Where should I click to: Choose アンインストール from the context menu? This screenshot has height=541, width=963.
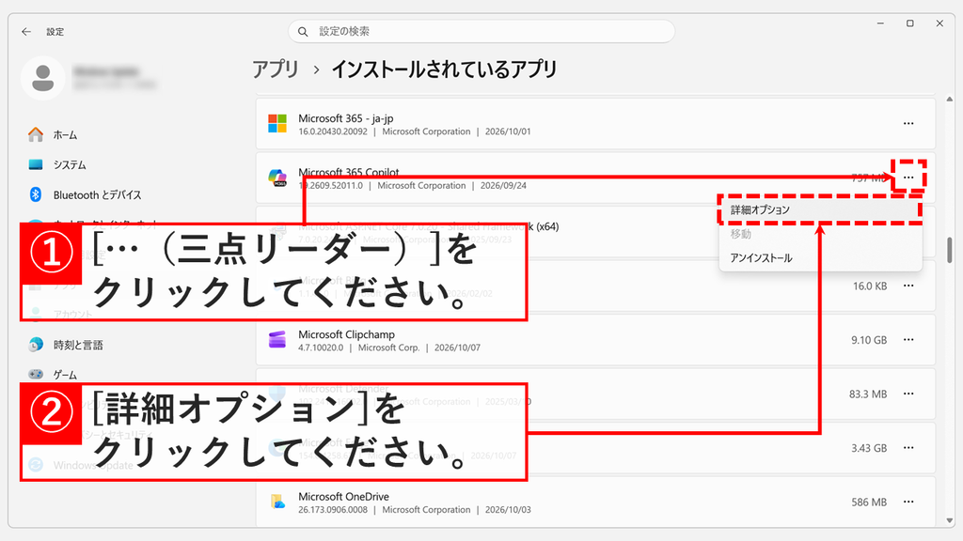pos(820,257)
